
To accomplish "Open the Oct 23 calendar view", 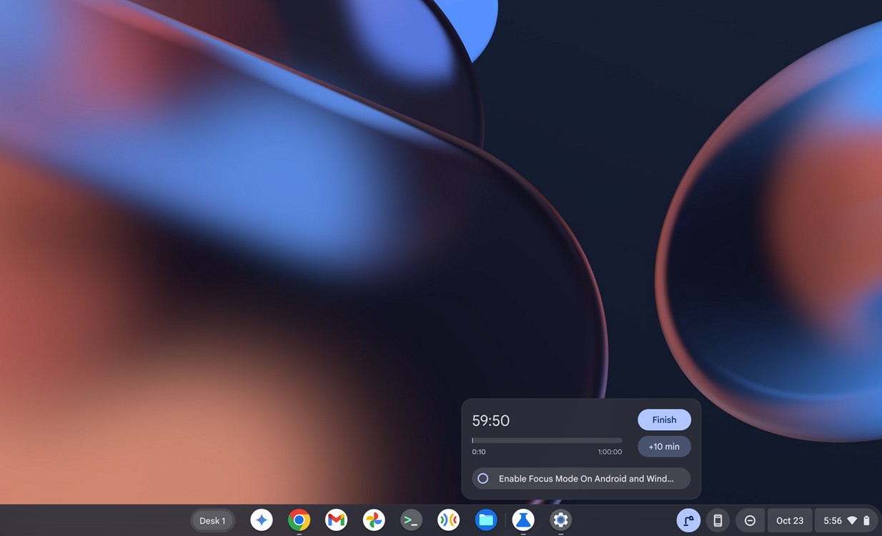I will (x=789, y=520).
